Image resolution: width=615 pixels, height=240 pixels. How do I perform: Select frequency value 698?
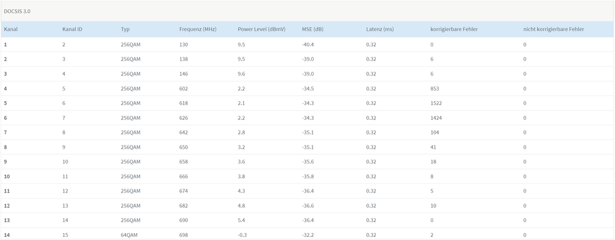184,235
